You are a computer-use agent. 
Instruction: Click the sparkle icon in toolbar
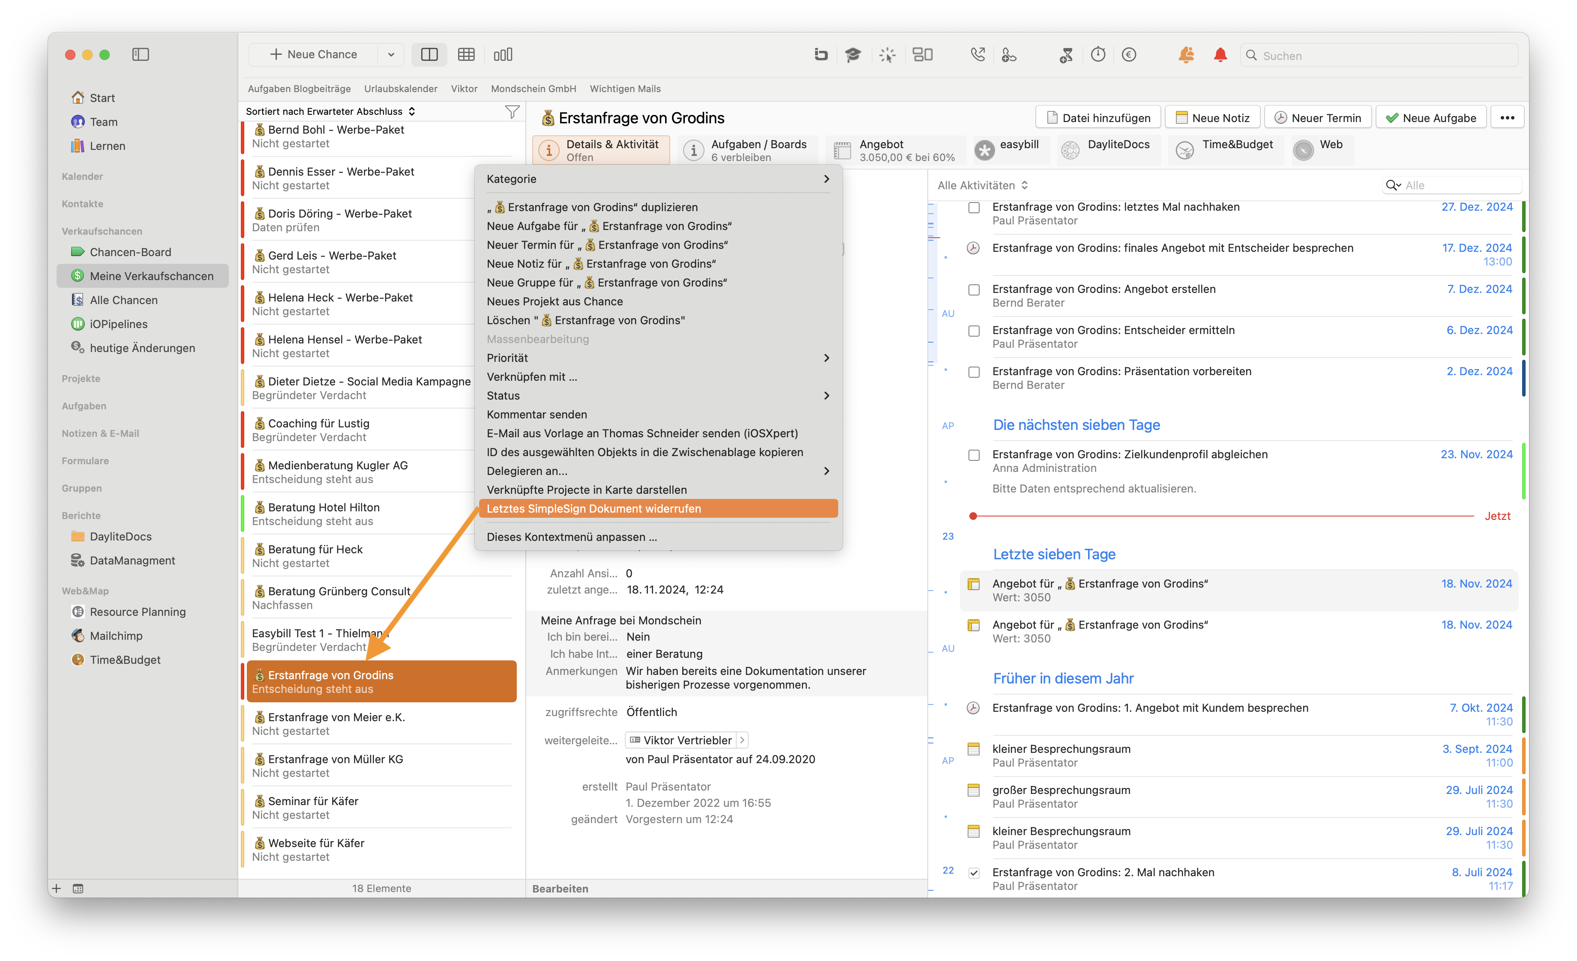887,55
